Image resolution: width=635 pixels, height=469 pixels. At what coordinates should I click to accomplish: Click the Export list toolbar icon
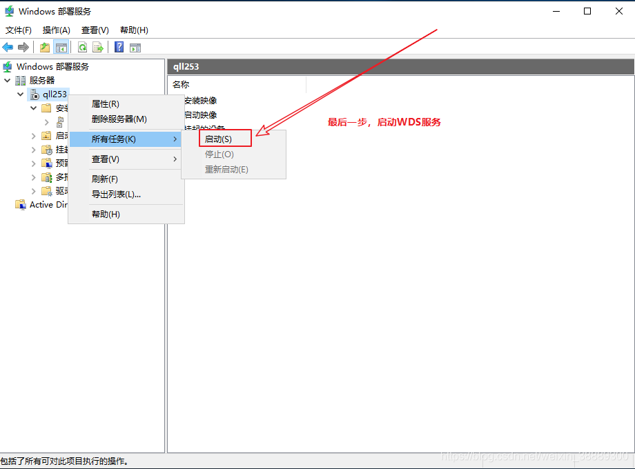(x=98, y=47)
